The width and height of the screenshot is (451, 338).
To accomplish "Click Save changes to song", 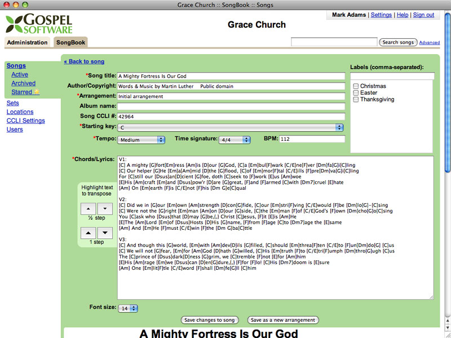I will (x=209, y=320).
